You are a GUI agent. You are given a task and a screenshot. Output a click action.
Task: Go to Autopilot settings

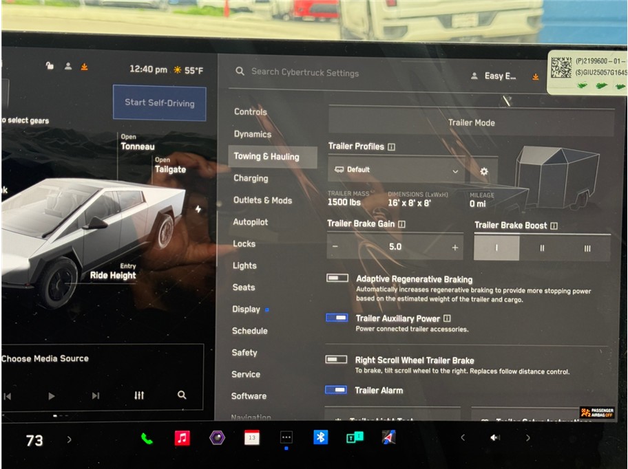pyautogui.click(x=251, y=222)
